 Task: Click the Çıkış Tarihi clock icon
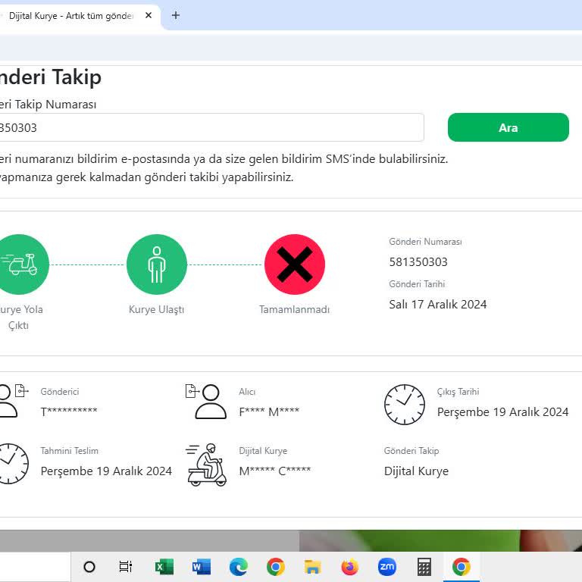click(405, 405)
